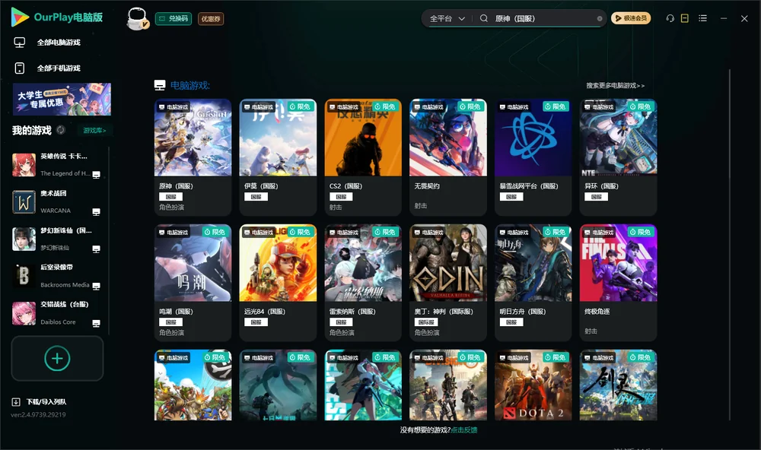Open the 游戏库 link
The image size is (761, 450).
(94, 131)
